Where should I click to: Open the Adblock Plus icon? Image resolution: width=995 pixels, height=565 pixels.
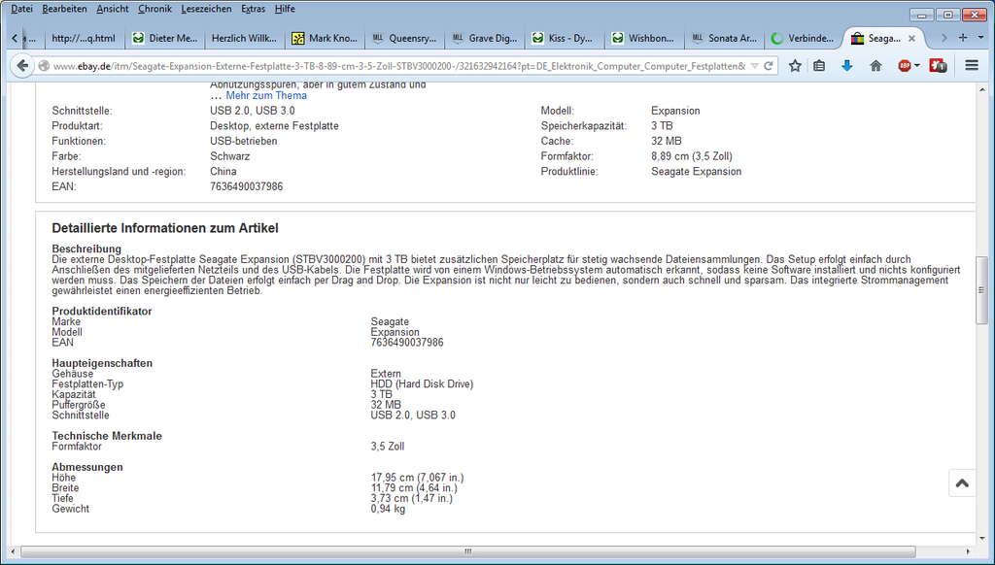click(x=904, y=66)
